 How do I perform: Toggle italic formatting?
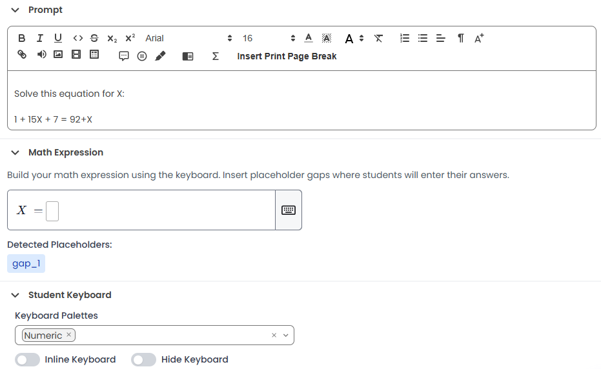(40, 38)
